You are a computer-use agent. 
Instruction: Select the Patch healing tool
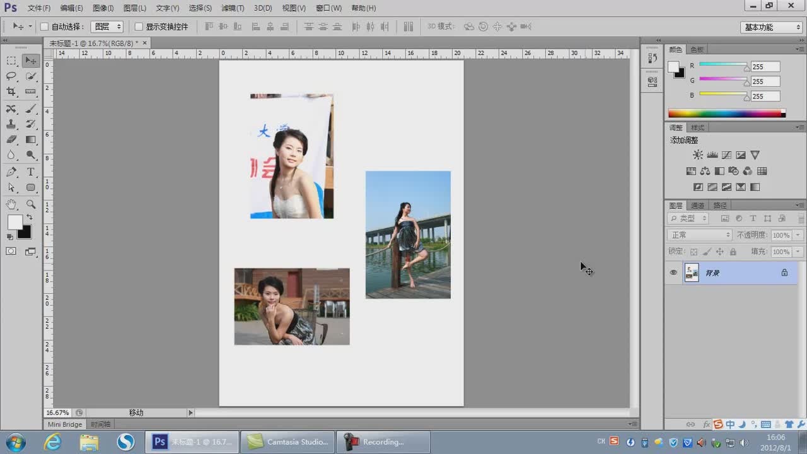pyautogui.click(x=11, y=109)
